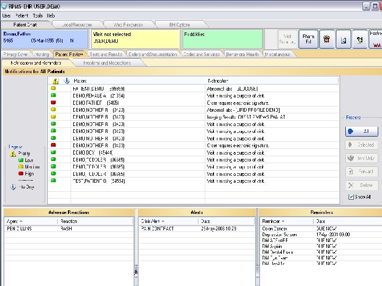Click red priority icon for DEMO,FATHER row
The height and width of the screenshot is (286, 382).
tap(54, 103)
